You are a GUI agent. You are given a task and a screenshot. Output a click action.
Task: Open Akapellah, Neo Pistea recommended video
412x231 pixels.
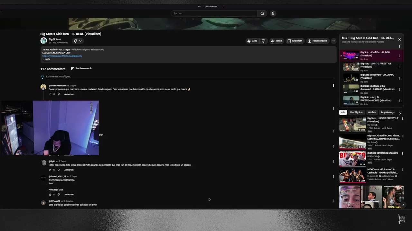tap(353, 142)
